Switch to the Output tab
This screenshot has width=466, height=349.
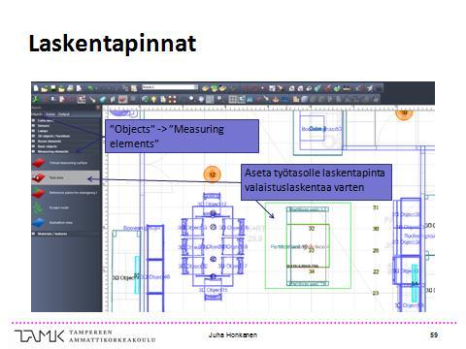tap(64, 114)
